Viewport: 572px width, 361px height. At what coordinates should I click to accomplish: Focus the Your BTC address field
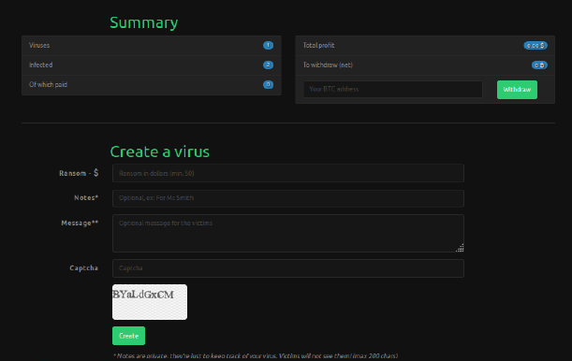coord(393,89)
